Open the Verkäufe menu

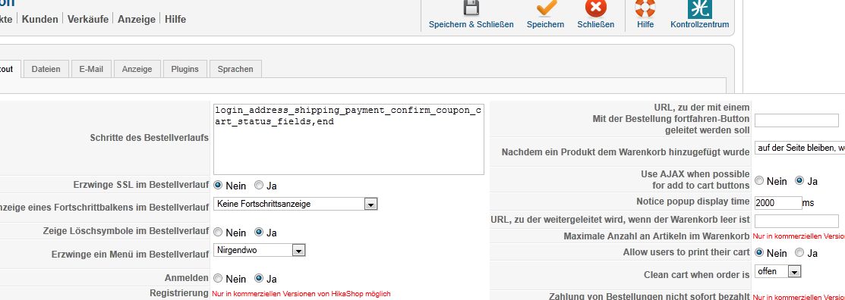(x=88, y=19)
